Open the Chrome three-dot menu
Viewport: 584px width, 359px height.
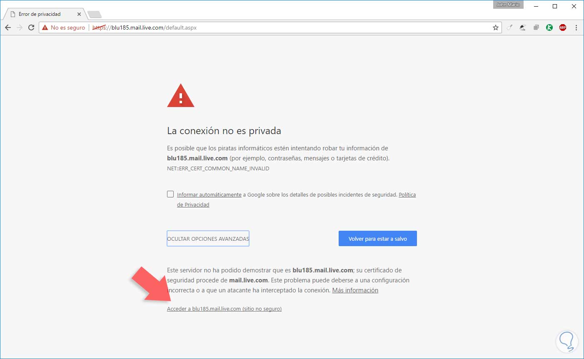click(x=576, y=27)
